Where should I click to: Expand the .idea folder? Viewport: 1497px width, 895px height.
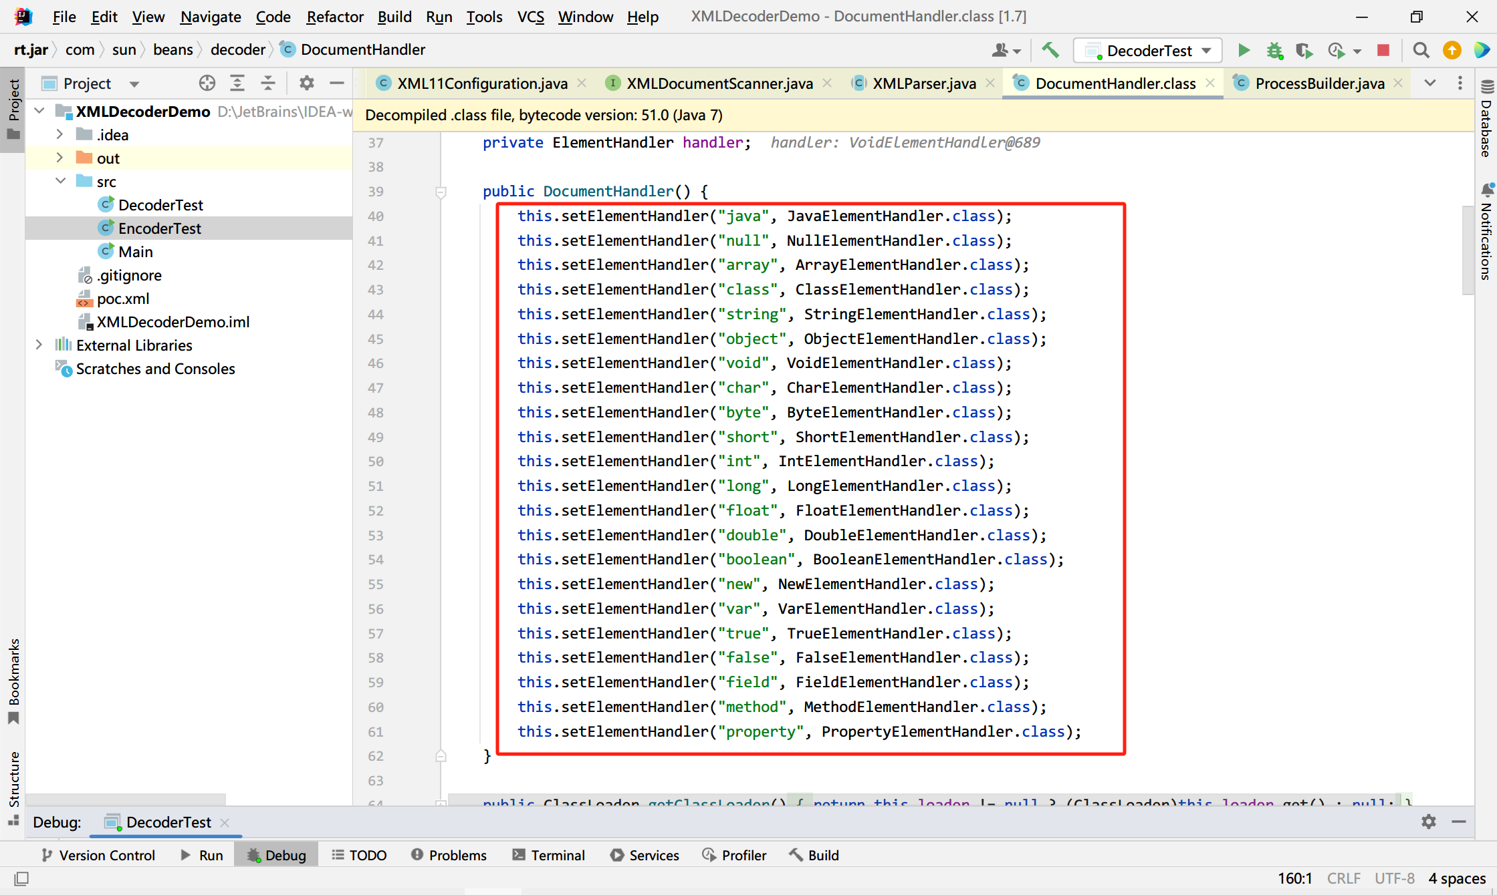coord(60,134)
